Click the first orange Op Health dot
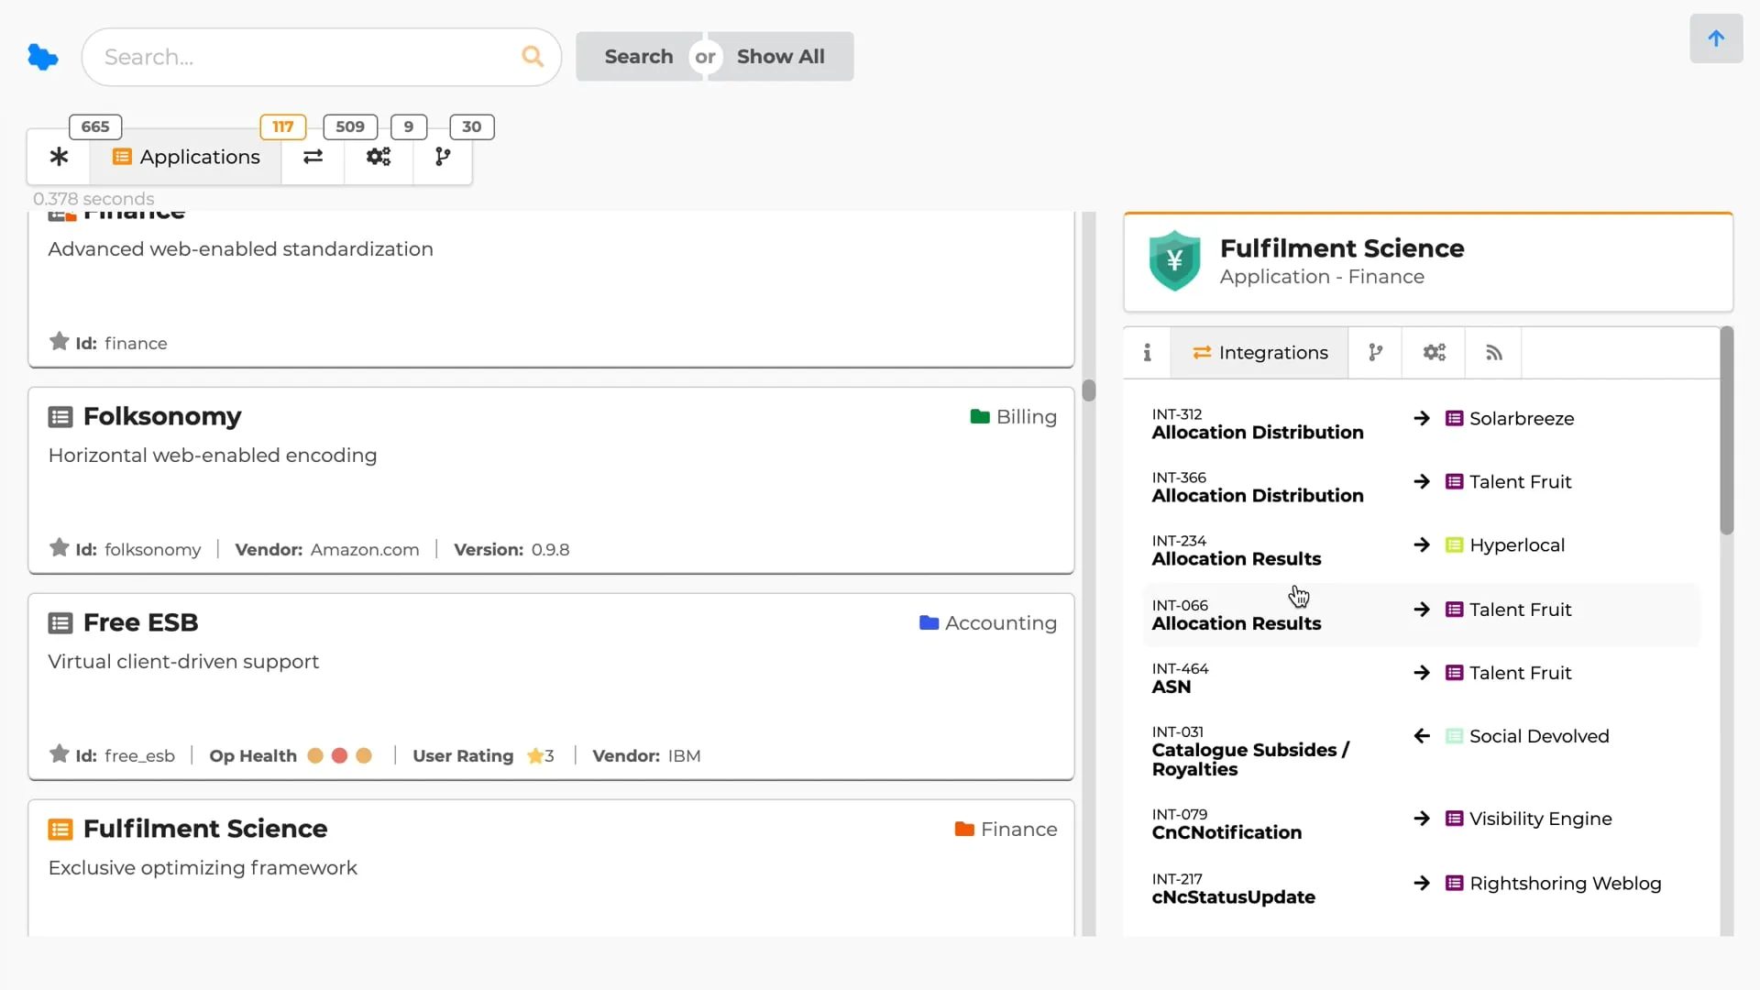The image size is (1760, 990). click(315, 755)
